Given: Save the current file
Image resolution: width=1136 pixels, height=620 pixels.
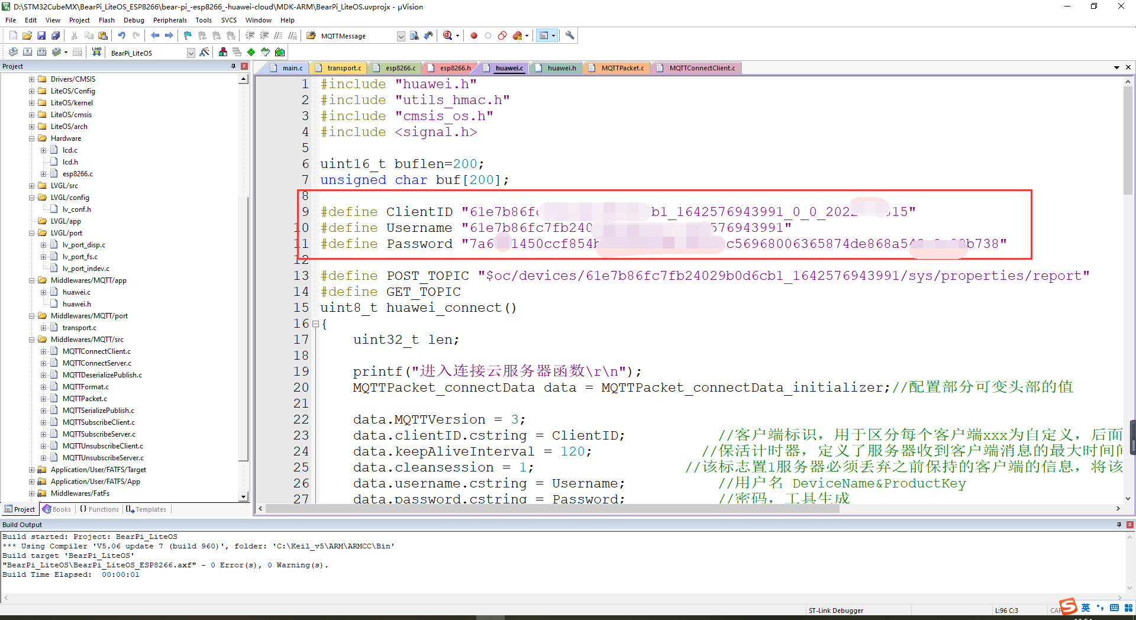Looking at the screenshot, I should click(41, 35).
